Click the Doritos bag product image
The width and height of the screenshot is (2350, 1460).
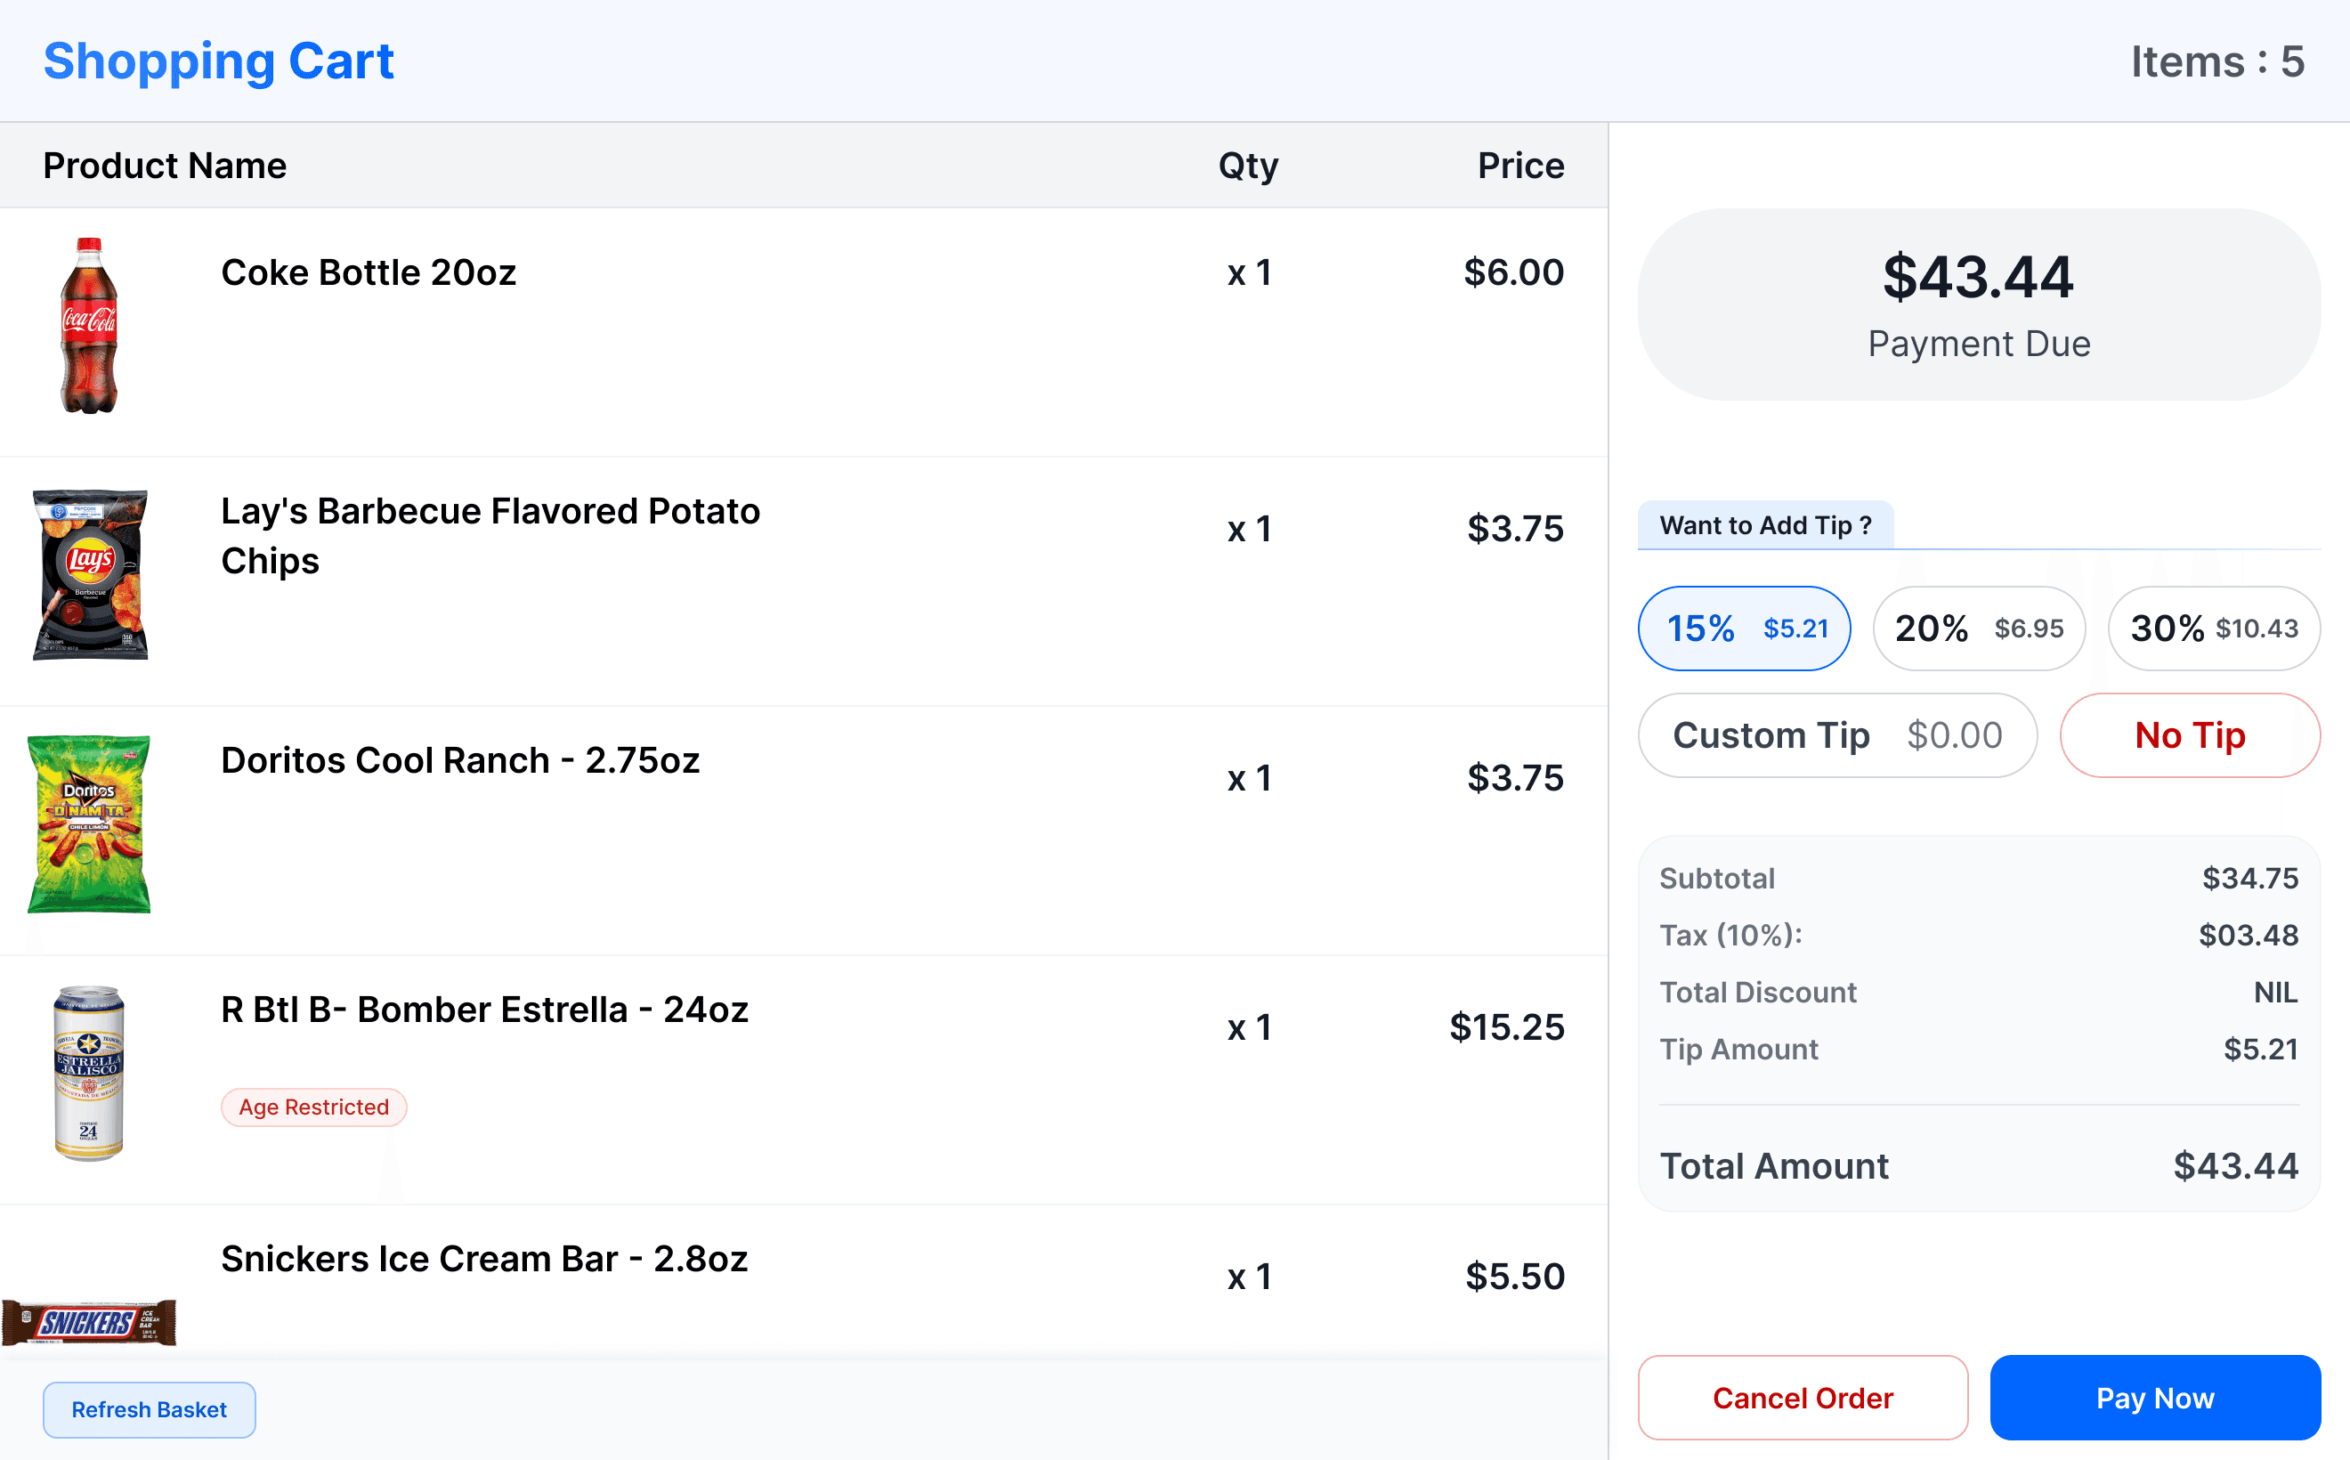point(89,823)
